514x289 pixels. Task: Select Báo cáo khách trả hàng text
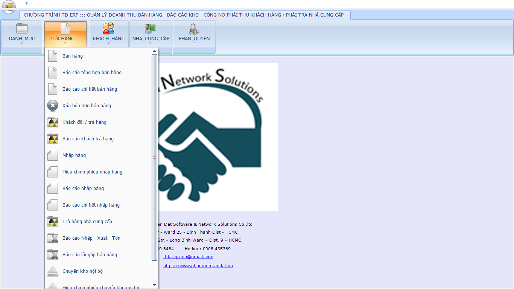pyautogui.click(x=88, y=139)
